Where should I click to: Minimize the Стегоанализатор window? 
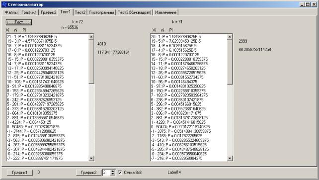tap(303, 4)
